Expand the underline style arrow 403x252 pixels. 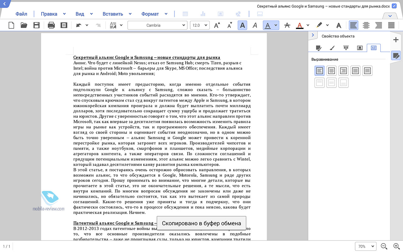276,25
